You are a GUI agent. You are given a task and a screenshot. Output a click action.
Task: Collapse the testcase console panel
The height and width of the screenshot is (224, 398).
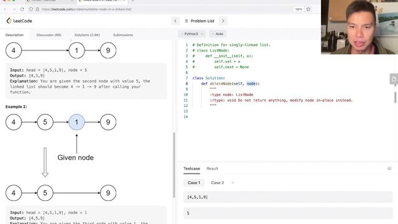tap(389, 169)
